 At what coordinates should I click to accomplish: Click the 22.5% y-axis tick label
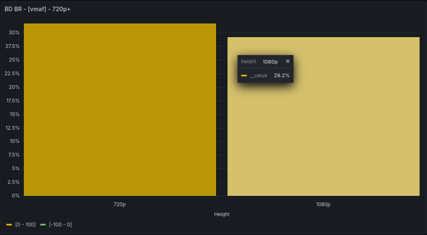12,73
